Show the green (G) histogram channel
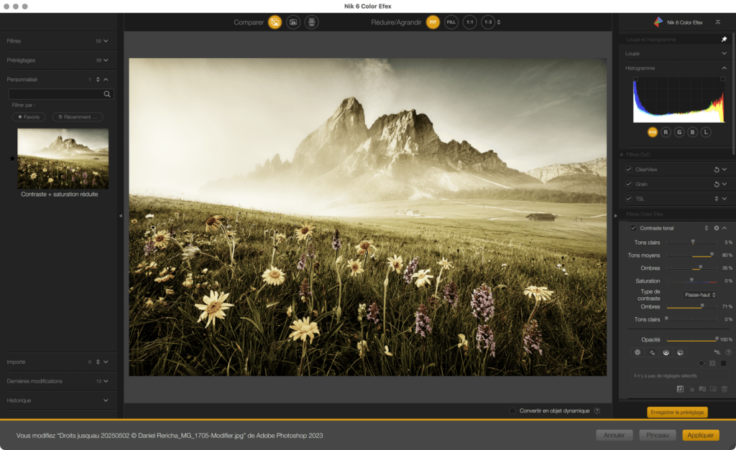The image size is (736, 450). pyautogui.click(x=679, y=132)
